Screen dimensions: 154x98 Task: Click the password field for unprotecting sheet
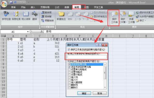tap(87, 57)
